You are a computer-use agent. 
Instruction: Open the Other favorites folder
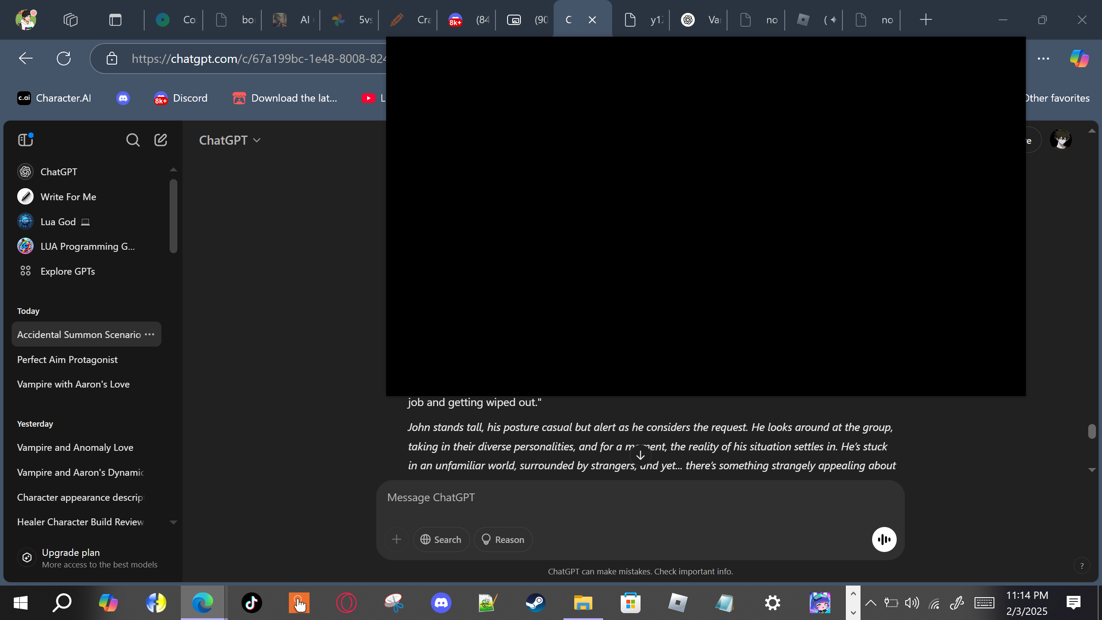1057,98
